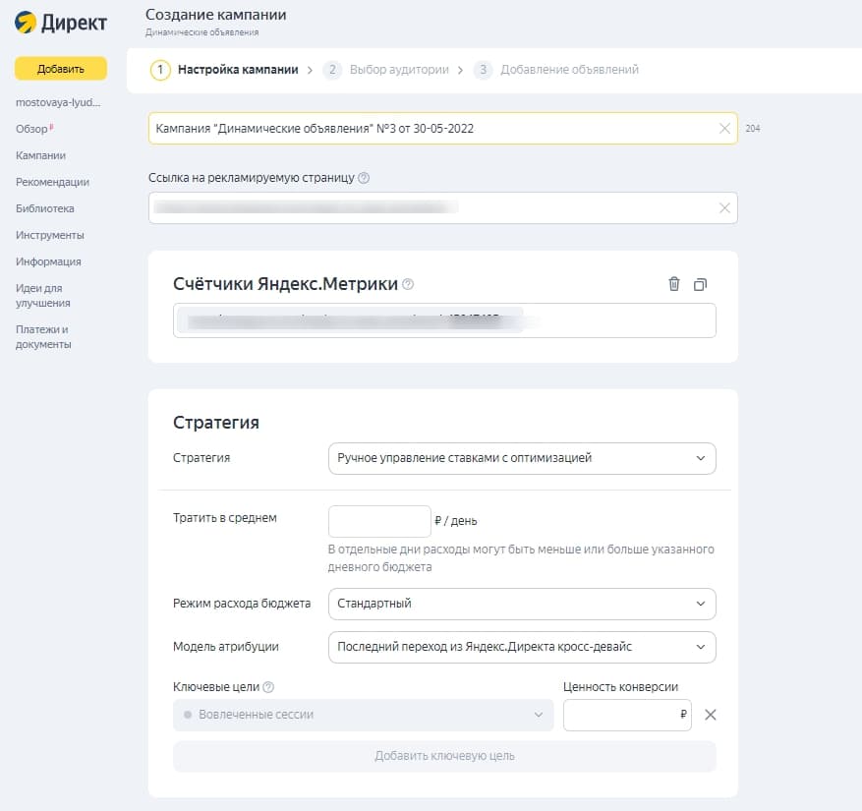Open the Стратегия dropdown
This screenshot has width=862, height=811.
(521, 458)
